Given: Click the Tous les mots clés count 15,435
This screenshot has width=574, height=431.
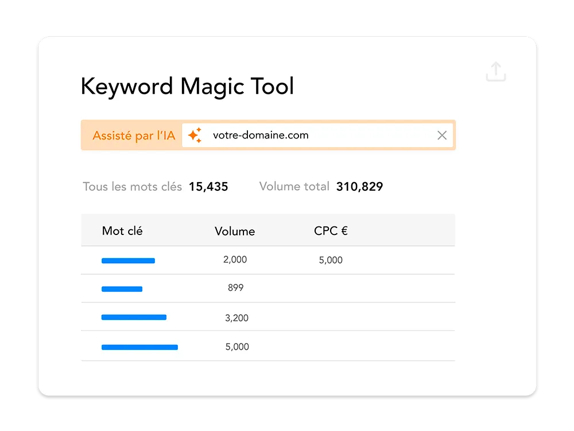Looking at the screenshot, I should [208, 187].
